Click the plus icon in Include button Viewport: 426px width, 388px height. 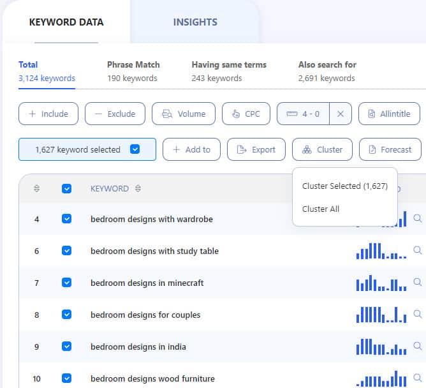click(x=32, y=114)
